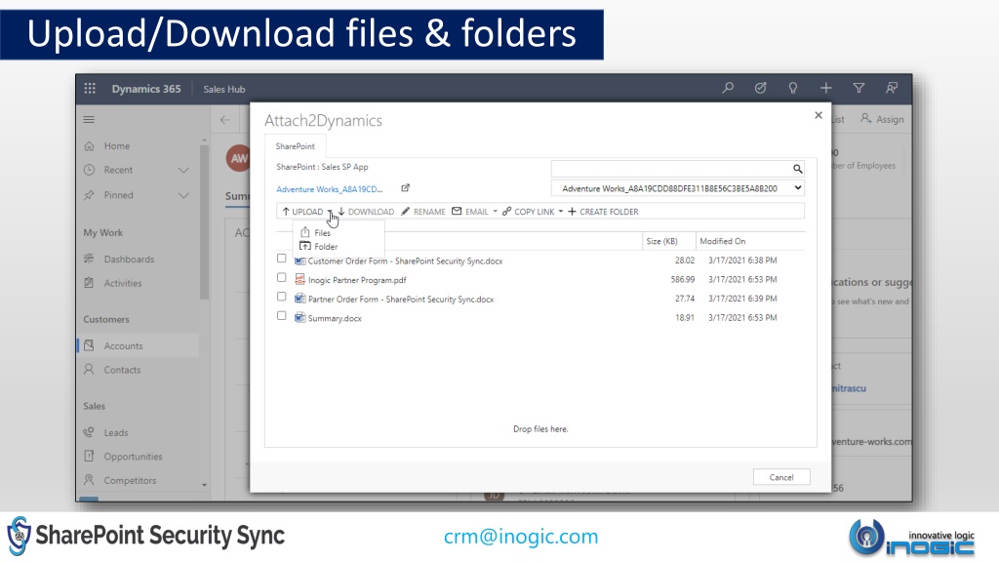Click the Copy Link toolbar button

tap(528, 212)
